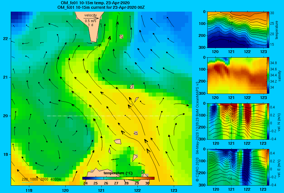
Task: Click longitude label 122 under the main map
Action: 137,190
